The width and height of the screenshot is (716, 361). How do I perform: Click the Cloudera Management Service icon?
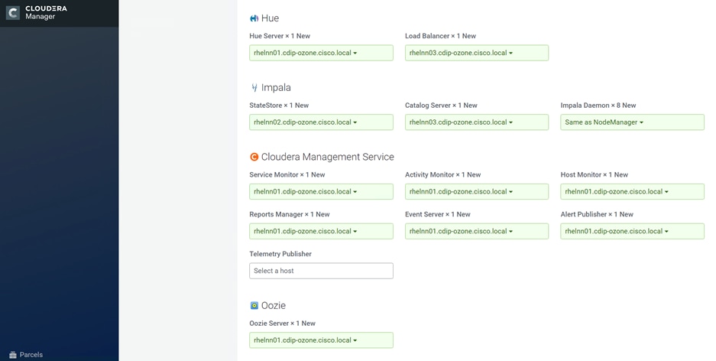254,157
